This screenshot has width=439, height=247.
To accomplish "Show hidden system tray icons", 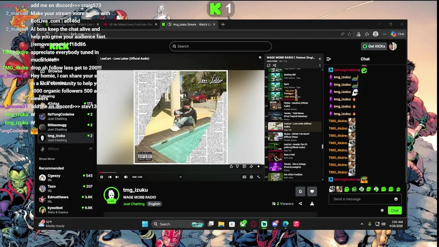I will 362,224.
